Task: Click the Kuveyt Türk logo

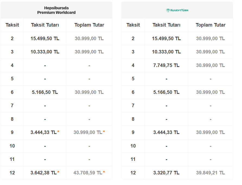Action: point(177,10)
